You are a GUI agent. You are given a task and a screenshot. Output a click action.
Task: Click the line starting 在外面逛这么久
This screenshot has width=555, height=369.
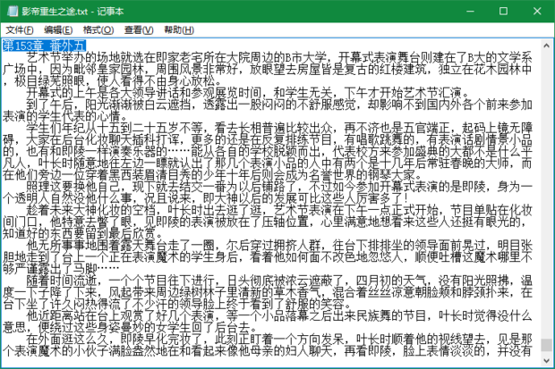coord(279,339)
